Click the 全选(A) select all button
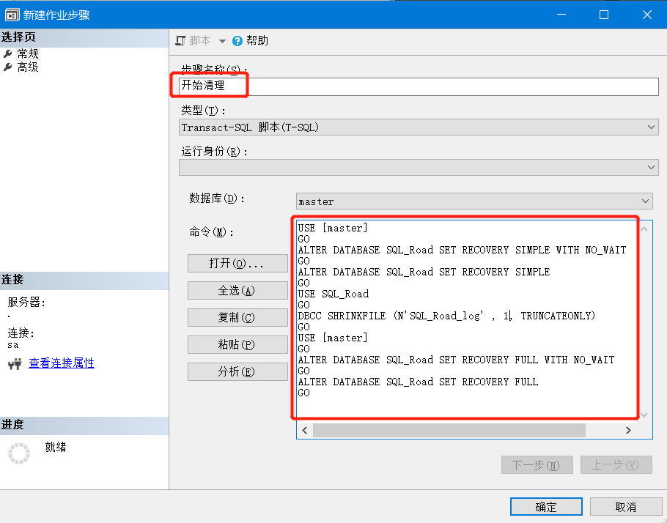The image size is (667, 523). pyautogui.click(x=237, y=290)
